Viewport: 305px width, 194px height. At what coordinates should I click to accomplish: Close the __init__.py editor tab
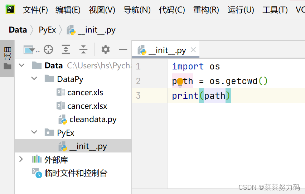[x=193, y=50]
